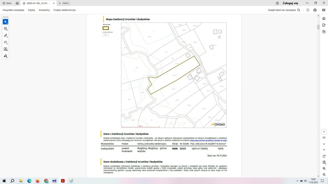Screen dimensions: 328x184
Task: Open File Explorer from taskbar
Action: click(21, 181)
